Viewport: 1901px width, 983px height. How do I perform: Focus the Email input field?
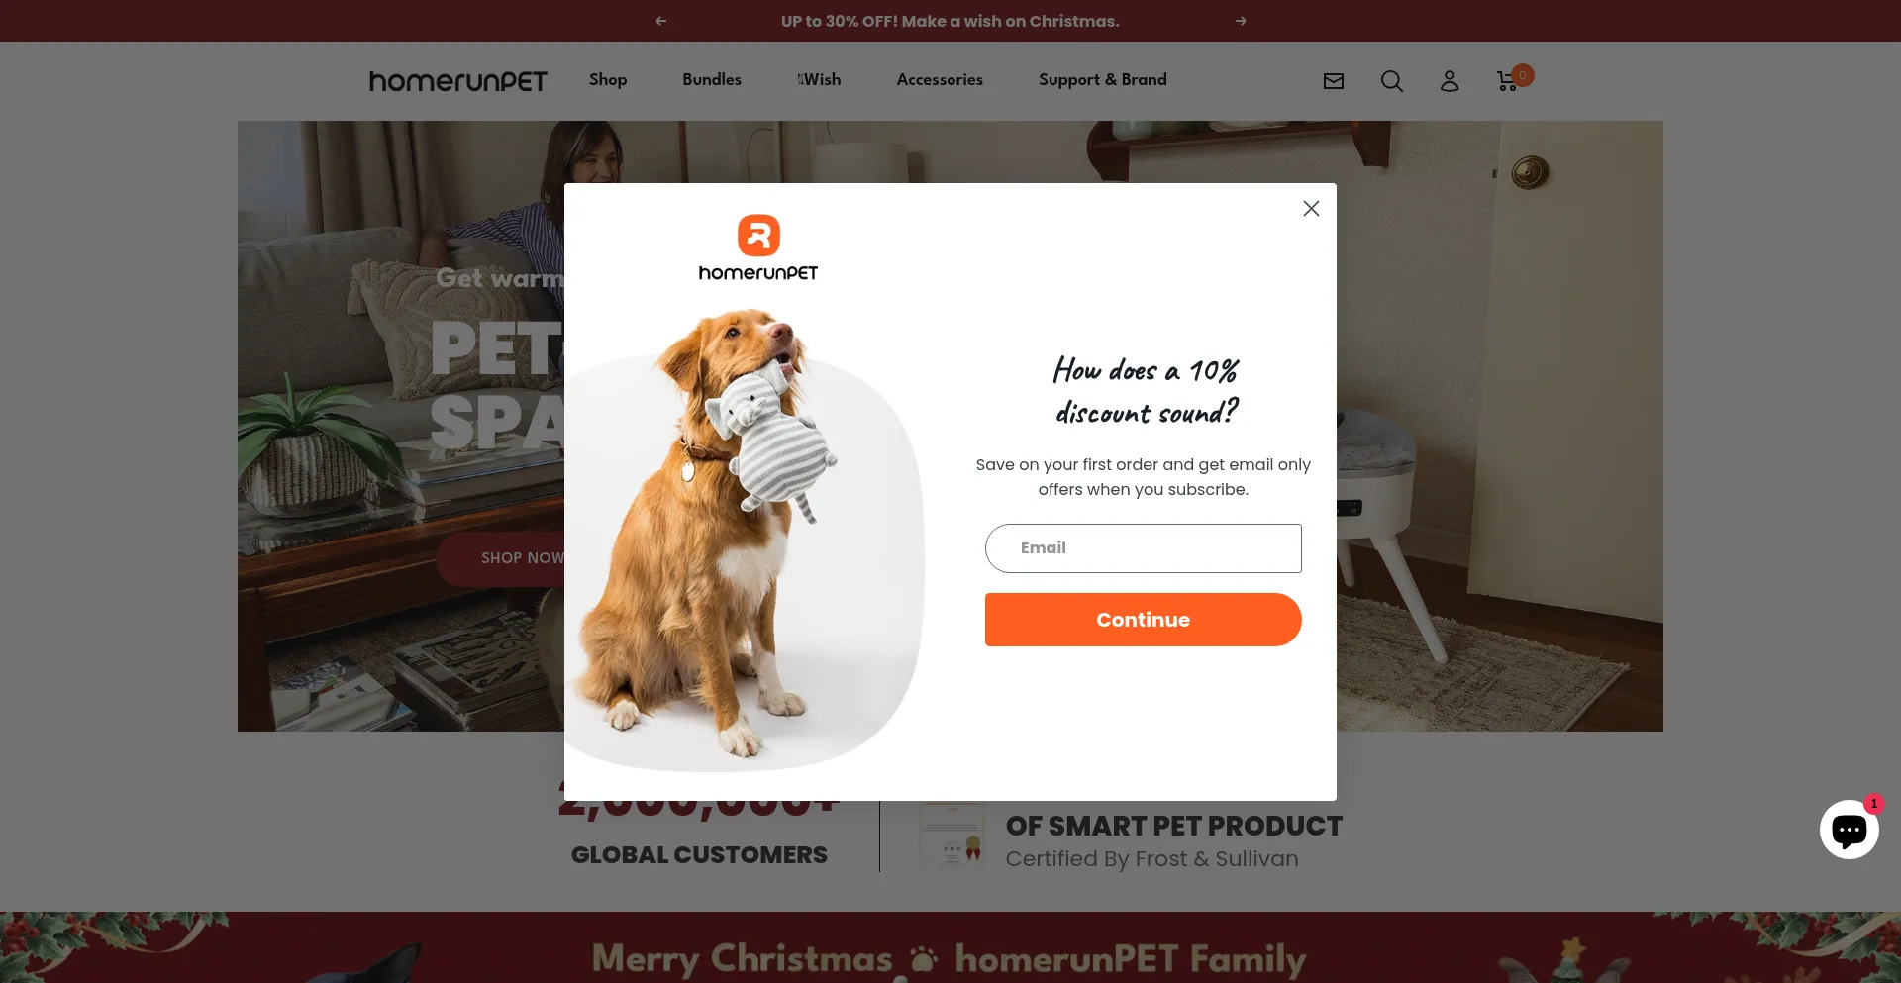[1143, 548]
